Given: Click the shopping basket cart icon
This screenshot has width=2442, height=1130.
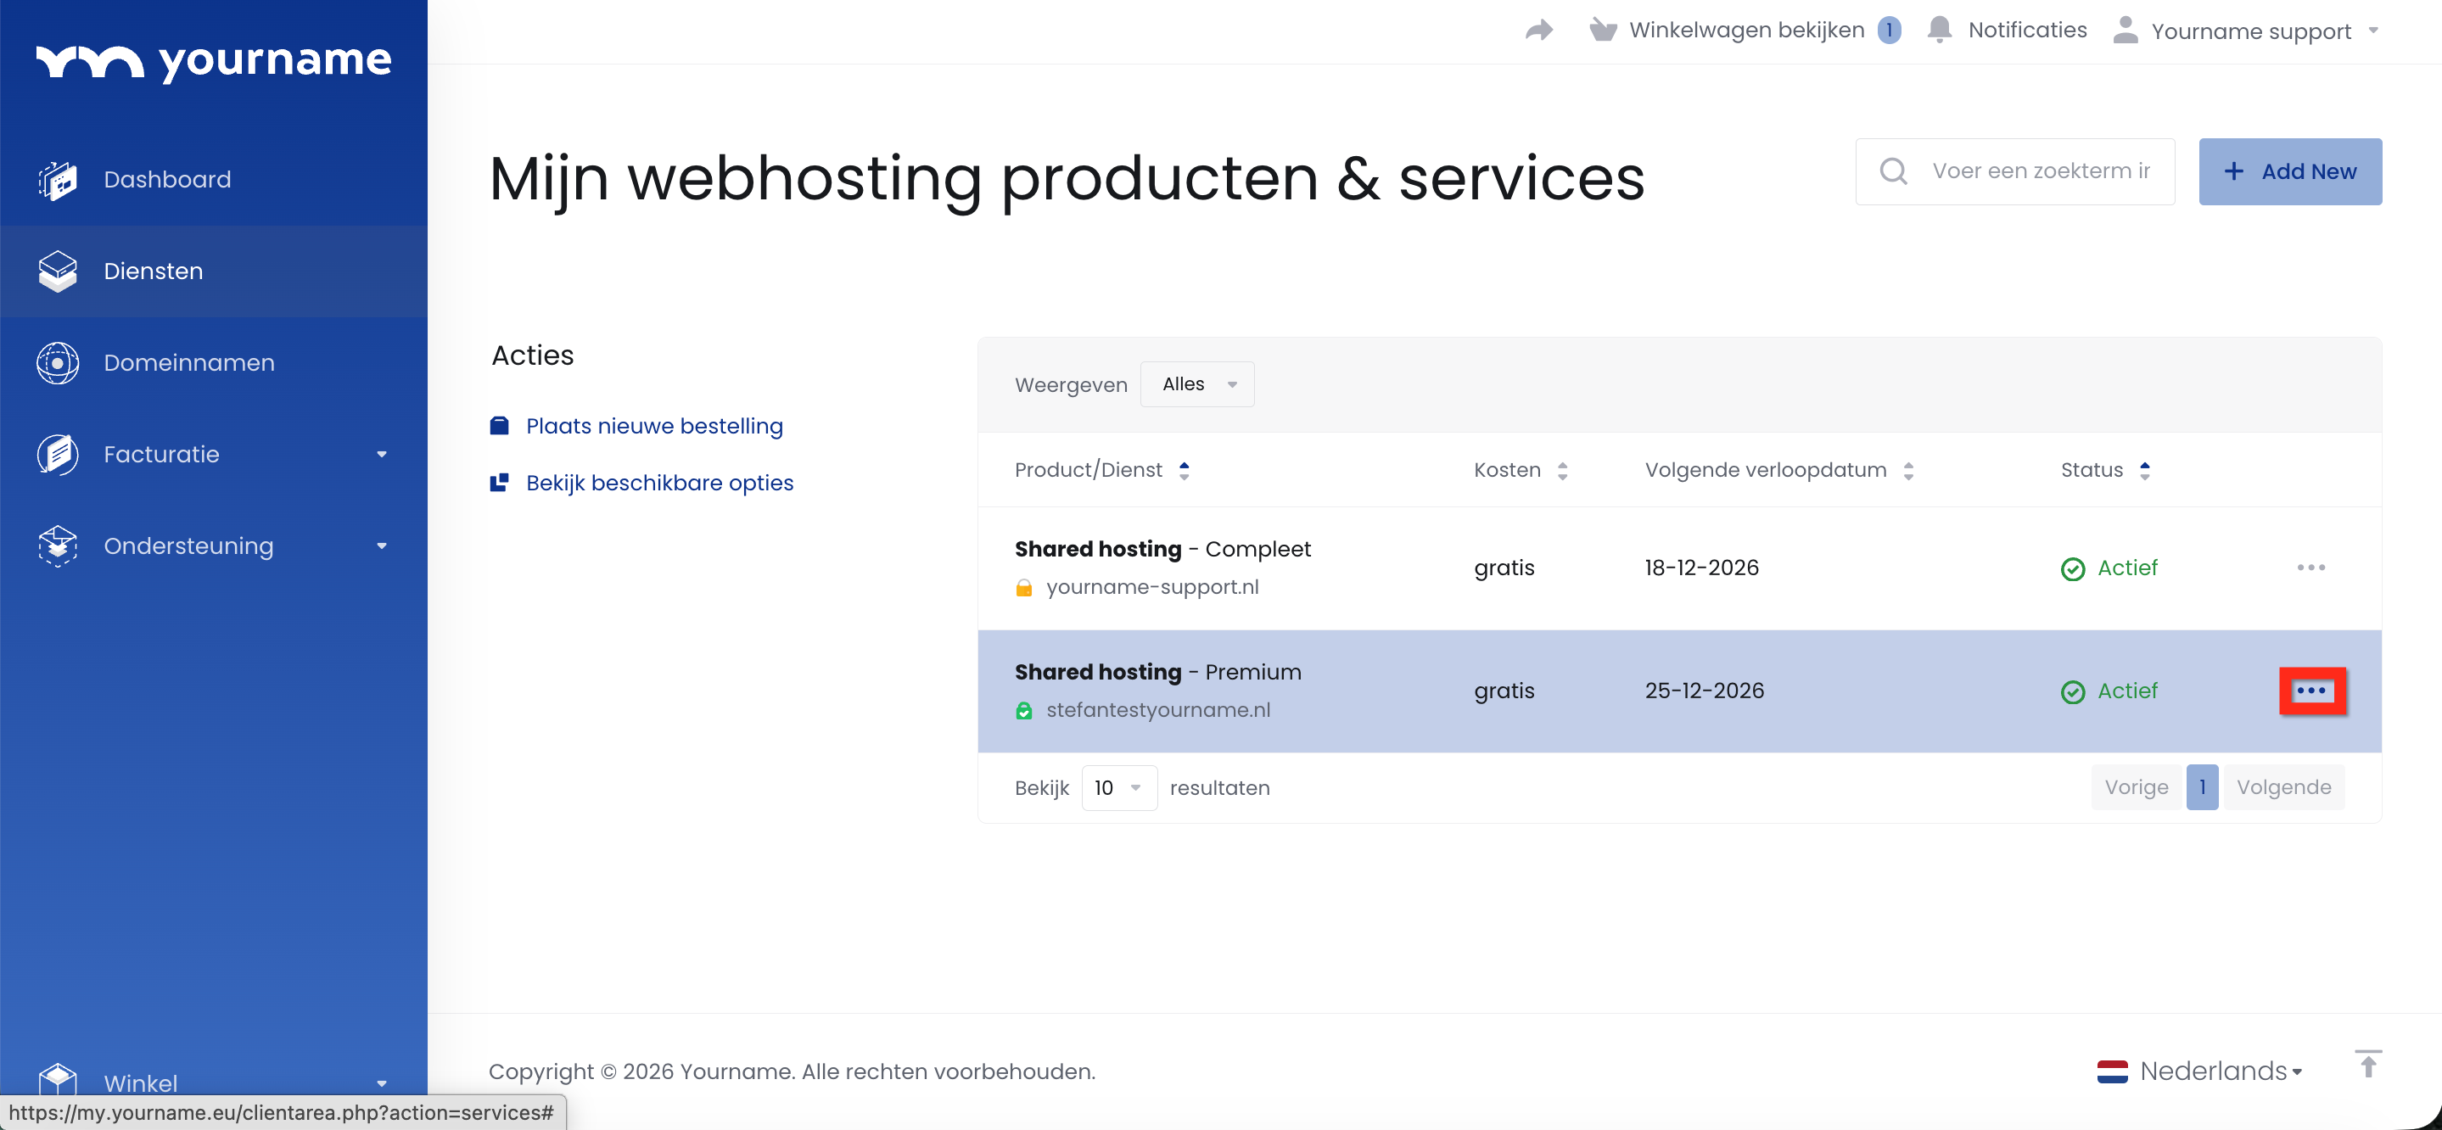Looking at the screenshot, I should (1602, 31).
